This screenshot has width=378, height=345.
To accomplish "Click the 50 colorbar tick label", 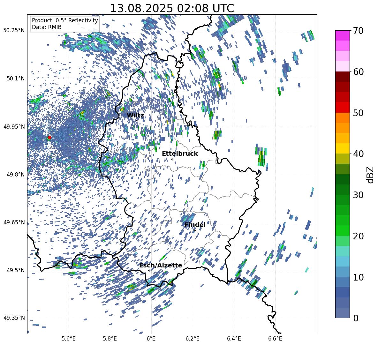I will 358,113.
